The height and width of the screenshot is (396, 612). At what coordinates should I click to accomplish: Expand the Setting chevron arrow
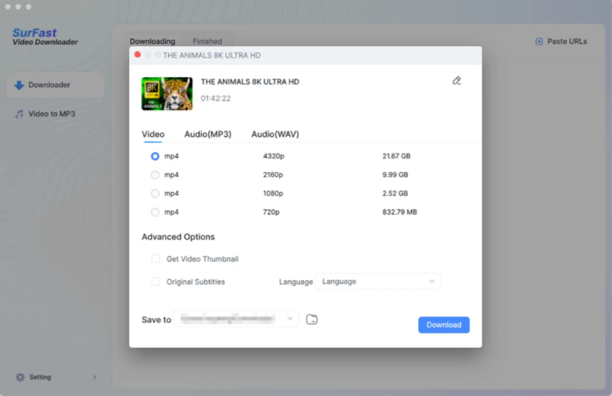[x=95, y=377]
